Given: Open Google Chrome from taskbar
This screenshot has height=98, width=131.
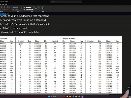Looking at the screenshot, I should coord(79,96).
